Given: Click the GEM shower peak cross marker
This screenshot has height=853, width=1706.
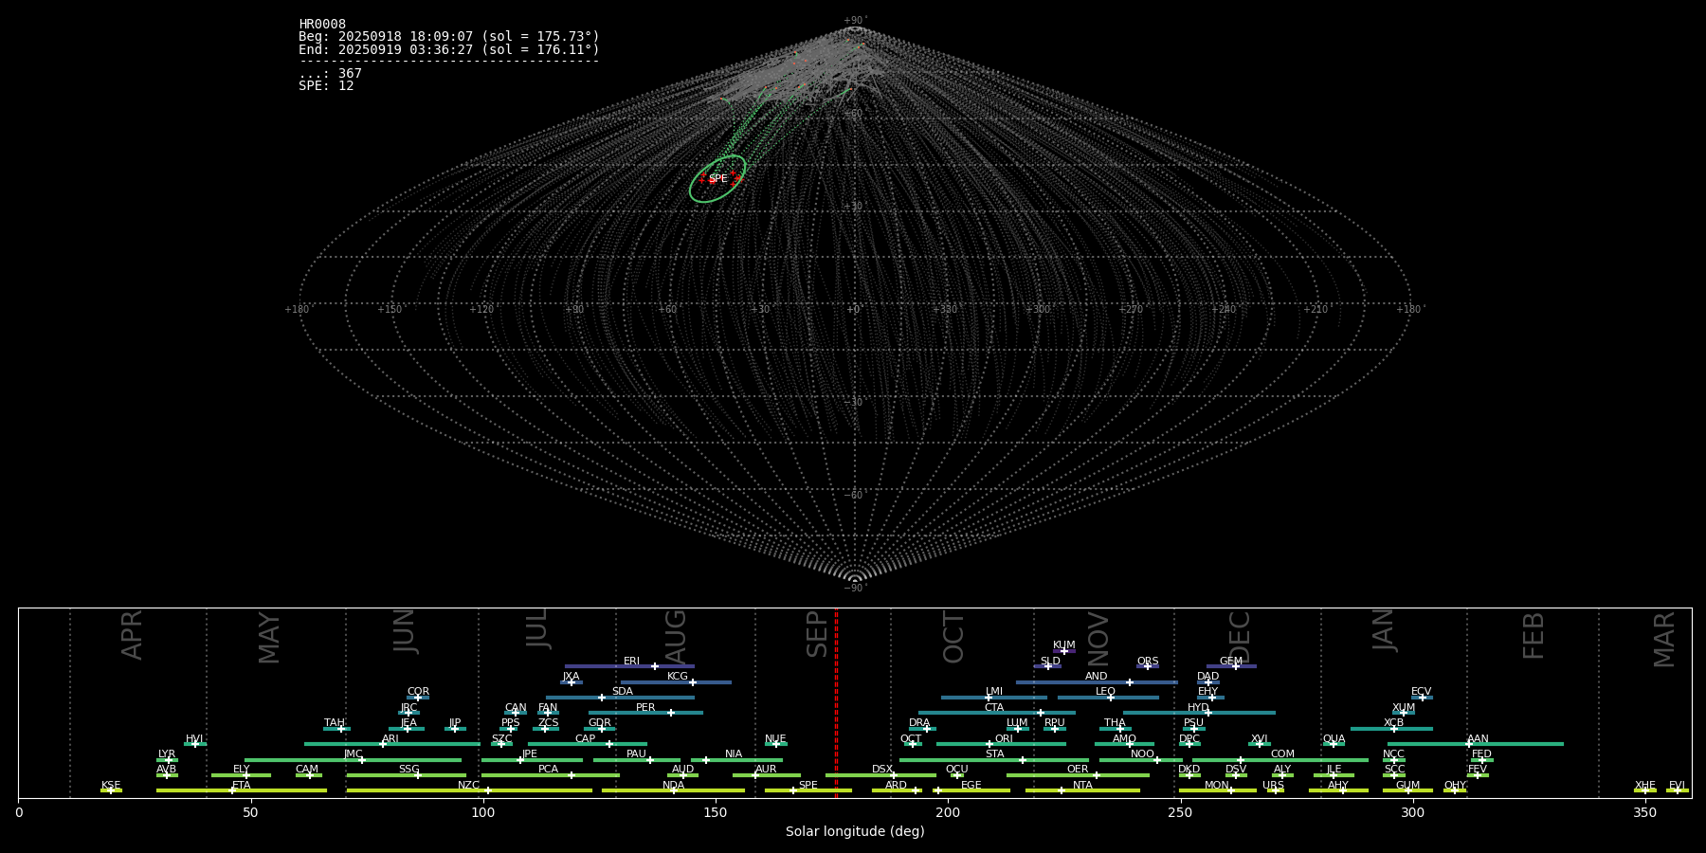Looking at the screenshot, I should coord(1236,666).
